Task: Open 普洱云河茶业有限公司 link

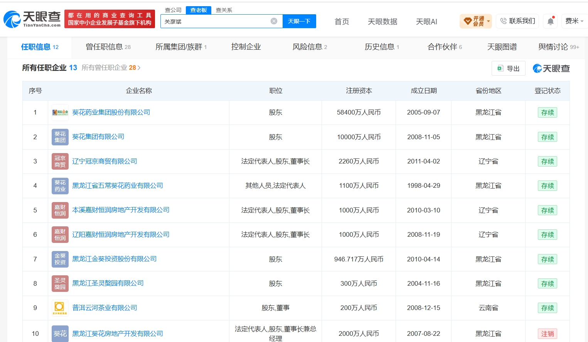Action: coord(104,308)
